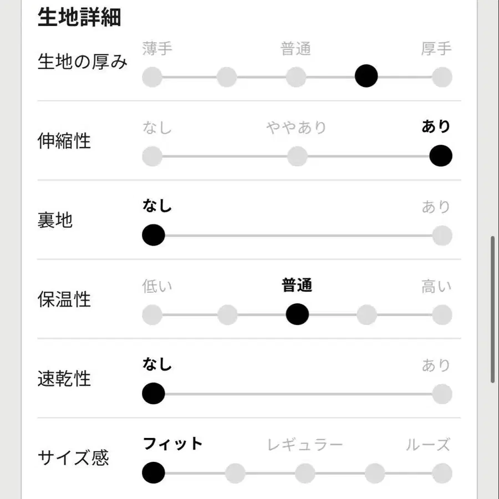
Task: Set 伸縮性 to なし dot
Action: pyautogui.click(x=152, y=156)
